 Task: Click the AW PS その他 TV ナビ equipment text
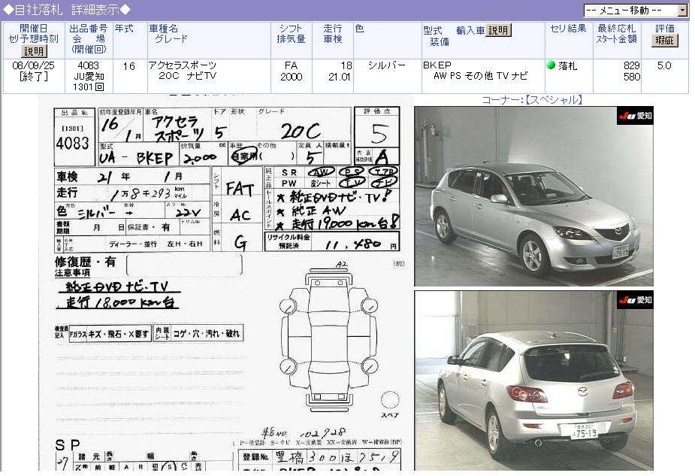[480, 76]
